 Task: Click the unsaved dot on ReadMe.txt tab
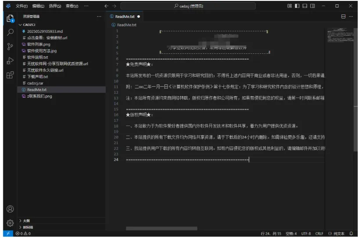(138, 16)
